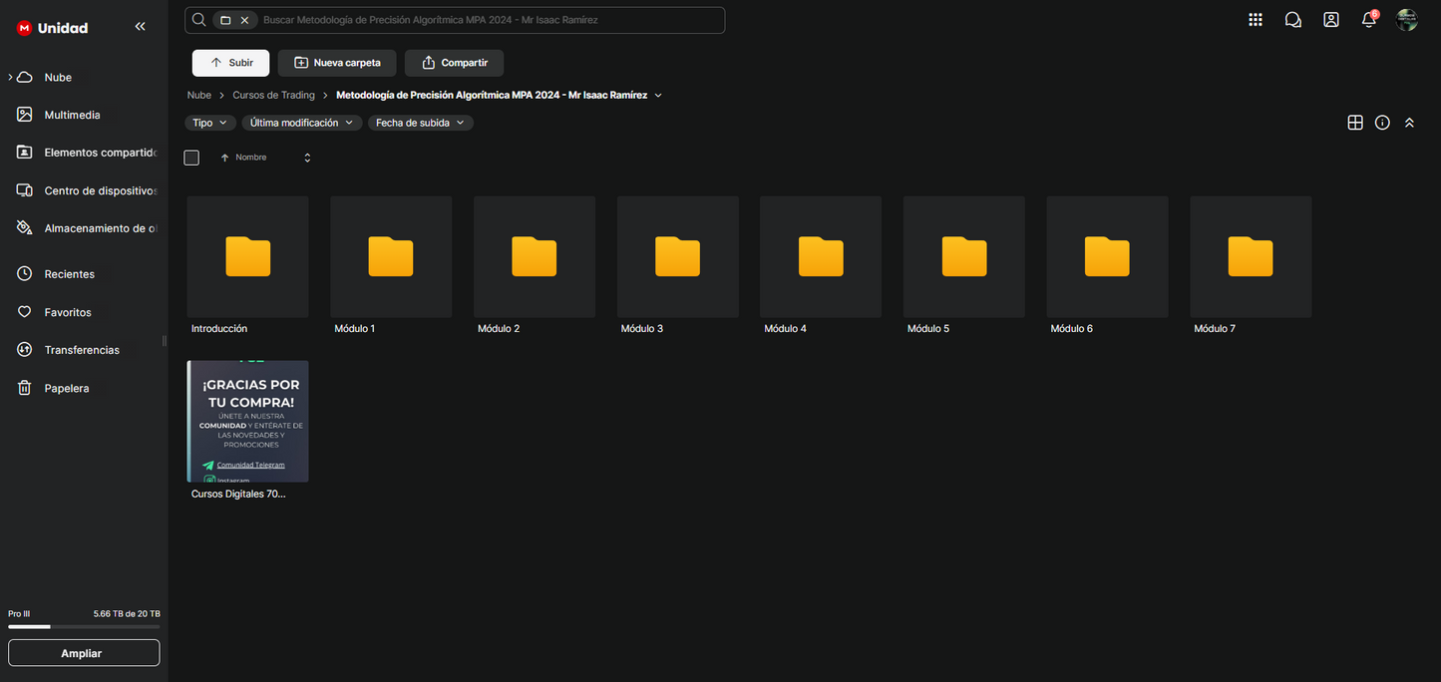
Task: Go to Recientes in the sidebar
Action: (x=69, y=274)
